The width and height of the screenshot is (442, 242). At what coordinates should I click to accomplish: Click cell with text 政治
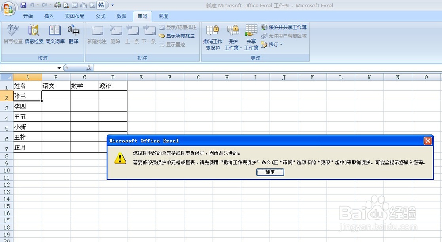[113, 86]
